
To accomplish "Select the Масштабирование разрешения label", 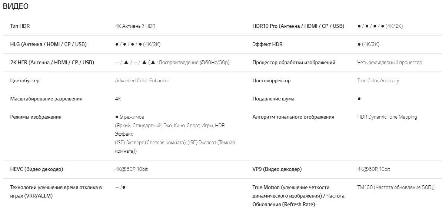I will (x=46, y=99).
